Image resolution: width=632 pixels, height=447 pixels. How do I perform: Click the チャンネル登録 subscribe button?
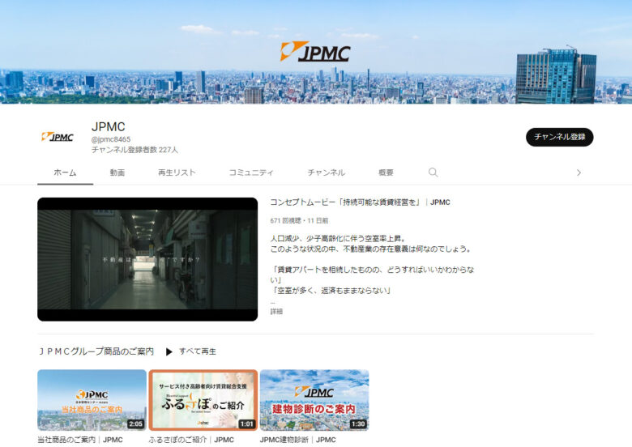click(x=559, y=137)
